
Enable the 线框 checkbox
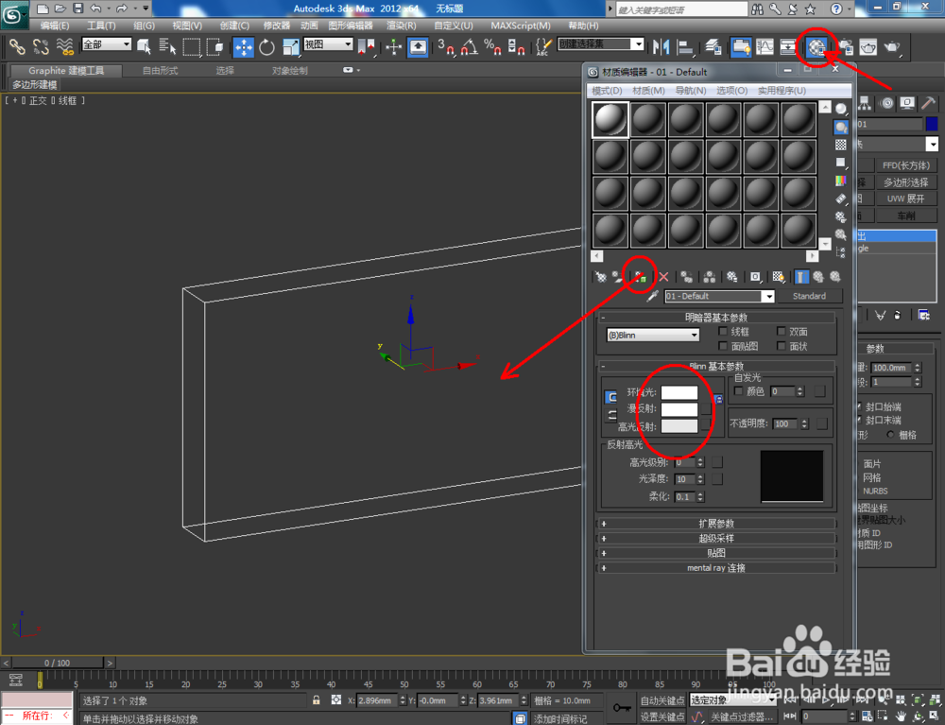723,332
